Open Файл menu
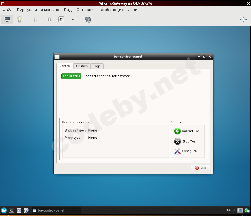Screen dimensions: 251x216 (7, 10)
